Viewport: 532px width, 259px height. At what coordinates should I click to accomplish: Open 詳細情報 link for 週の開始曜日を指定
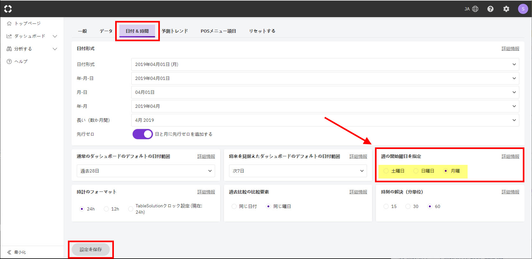click(x=510, y=156)
